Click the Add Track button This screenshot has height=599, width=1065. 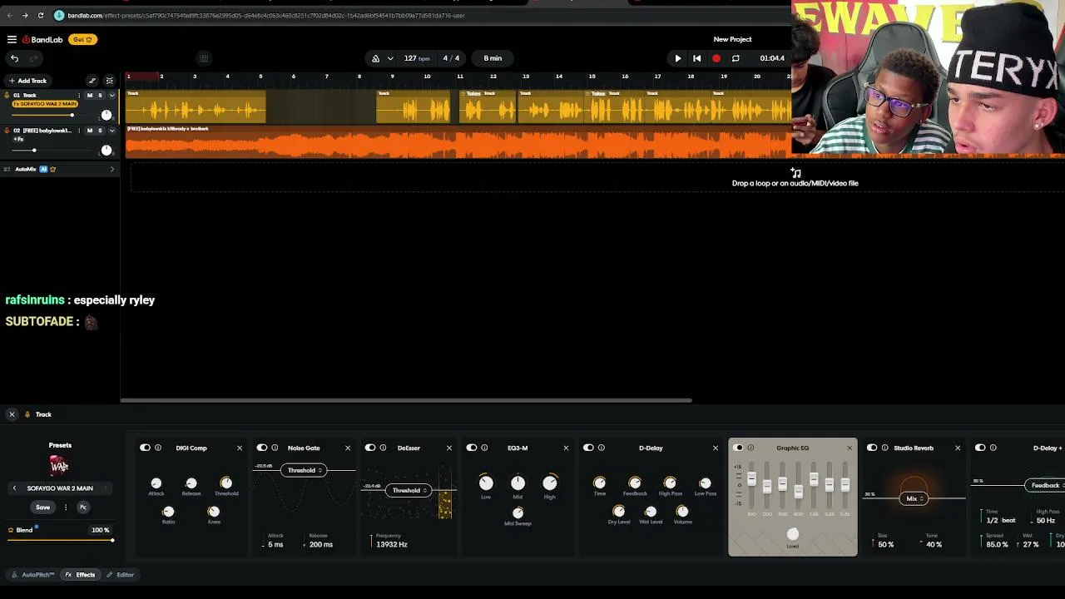pos(27,81)
